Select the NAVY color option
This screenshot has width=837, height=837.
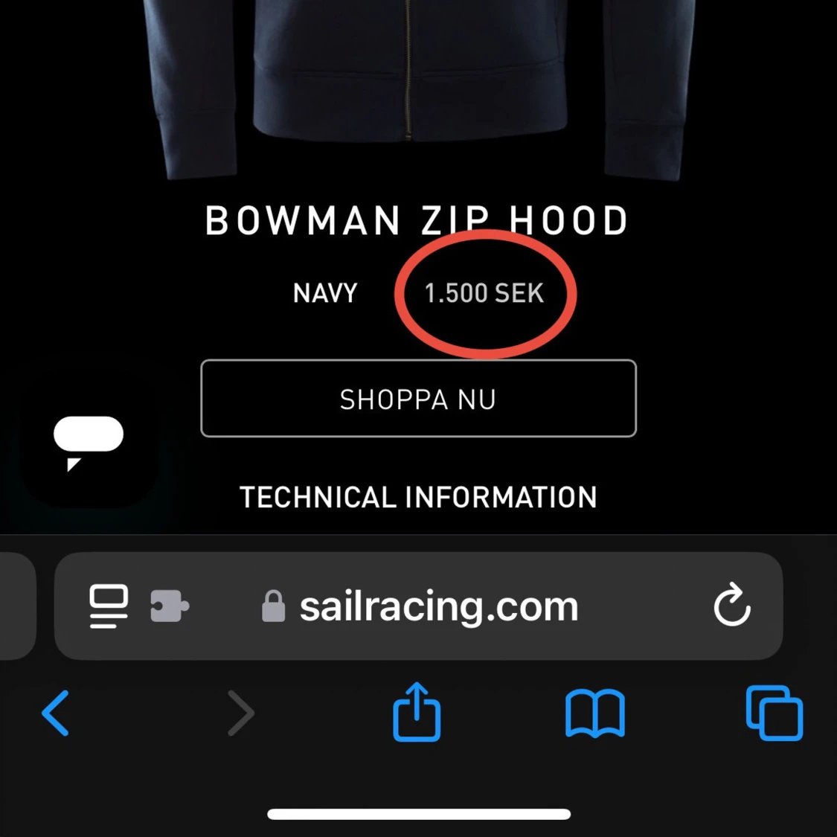tap(325, 293)
